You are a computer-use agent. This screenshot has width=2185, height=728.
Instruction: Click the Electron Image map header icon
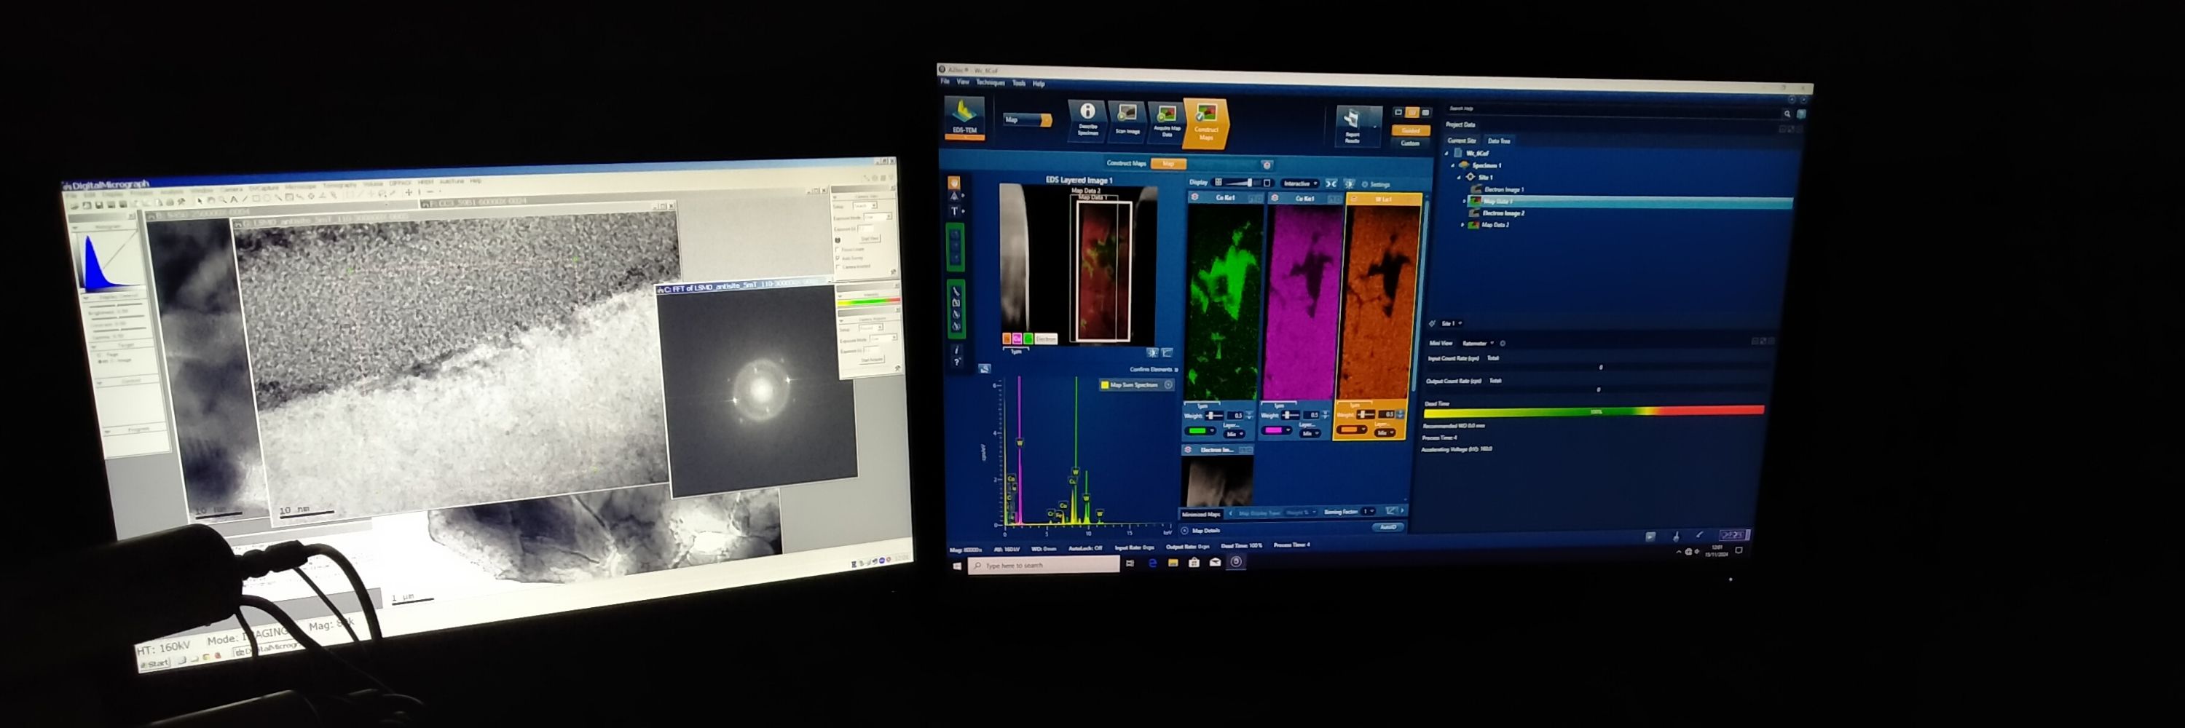[x=1189, y=450]
